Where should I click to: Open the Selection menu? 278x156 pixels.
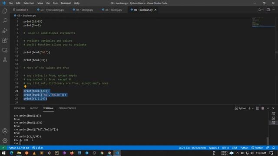(29, 3)
